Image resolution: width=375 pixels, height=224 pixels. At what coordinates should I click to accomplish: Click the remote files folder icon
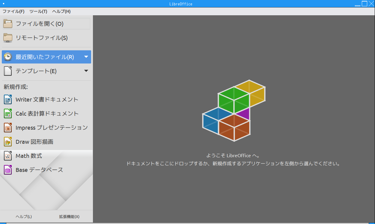[8, 38]
